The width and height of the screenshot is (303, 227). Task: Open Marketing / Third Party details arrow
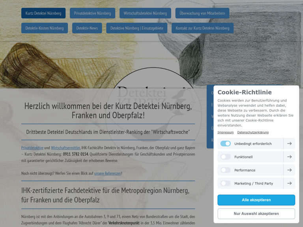click(x=289, y=183)
